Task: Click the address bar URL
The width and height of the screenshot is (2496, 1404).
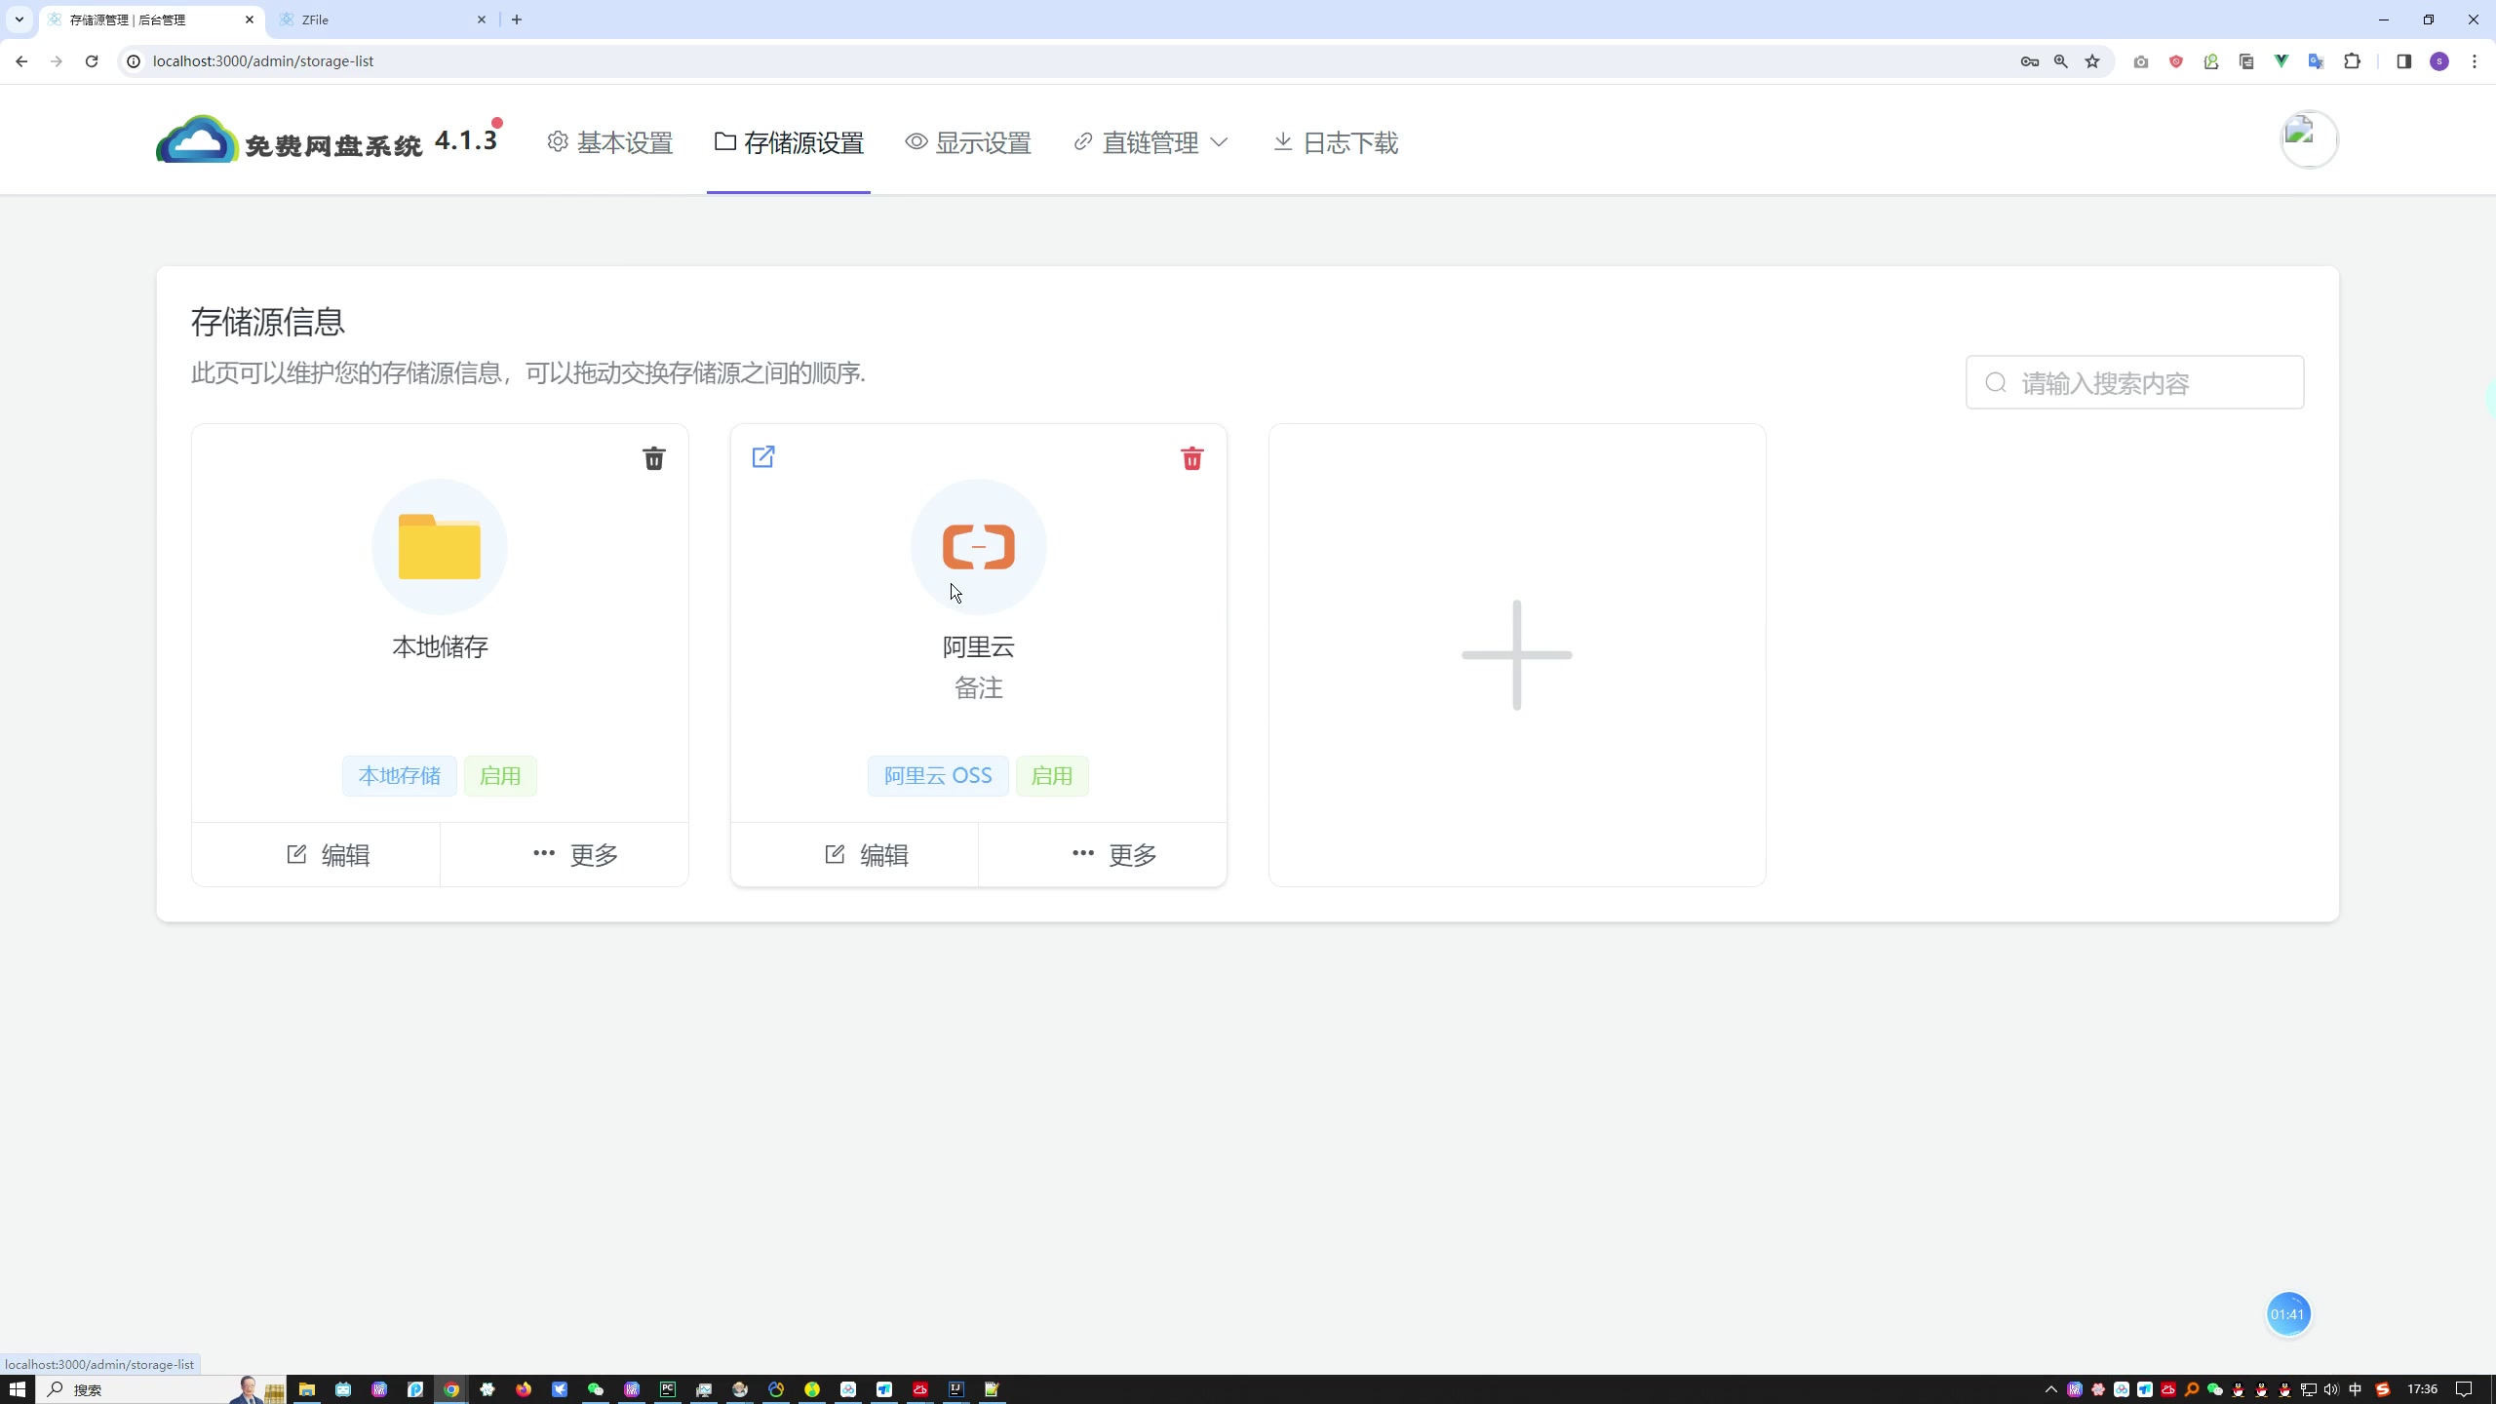Action: [263, 61]
